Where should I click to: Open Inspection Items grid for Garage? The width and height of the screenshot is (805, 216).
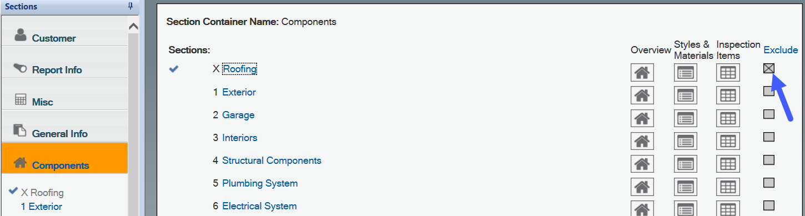pos(728,118)
